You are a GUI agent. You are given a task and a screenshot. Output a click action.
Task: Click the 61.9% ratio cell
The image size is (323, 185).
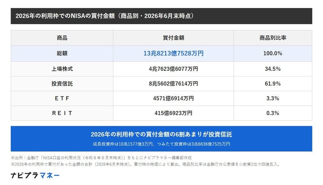(x=273, y=84)
